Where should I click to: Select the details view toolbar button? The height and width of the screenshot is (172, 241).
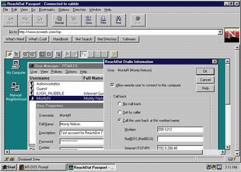104,54
